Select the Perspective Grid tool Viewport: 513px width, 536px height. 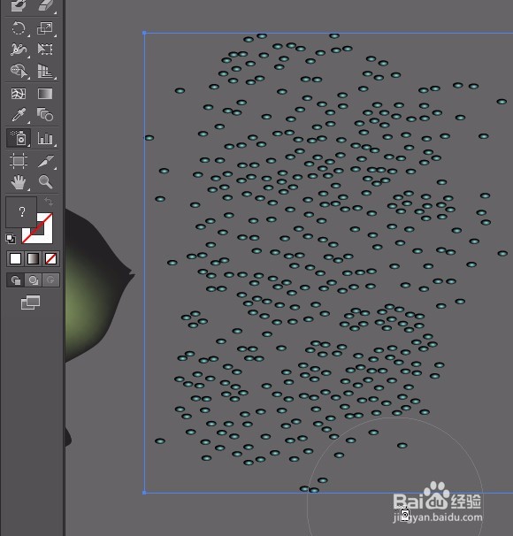[x=45, y=71]
